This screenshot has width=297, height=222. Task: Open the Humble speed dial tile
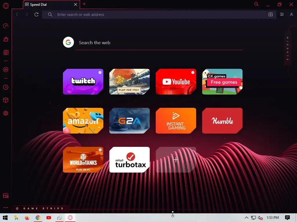[x=222, y=121]
